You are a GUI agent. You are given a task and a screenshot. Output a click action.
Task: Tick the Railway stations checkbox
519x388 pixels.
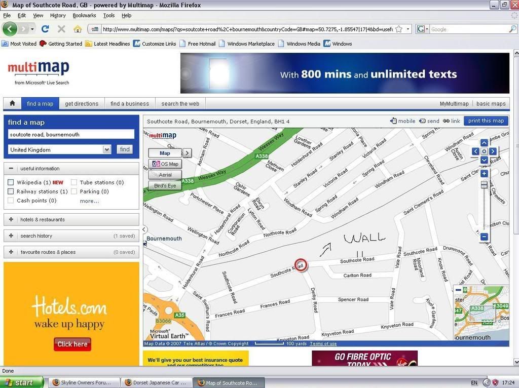coord(11,191)
